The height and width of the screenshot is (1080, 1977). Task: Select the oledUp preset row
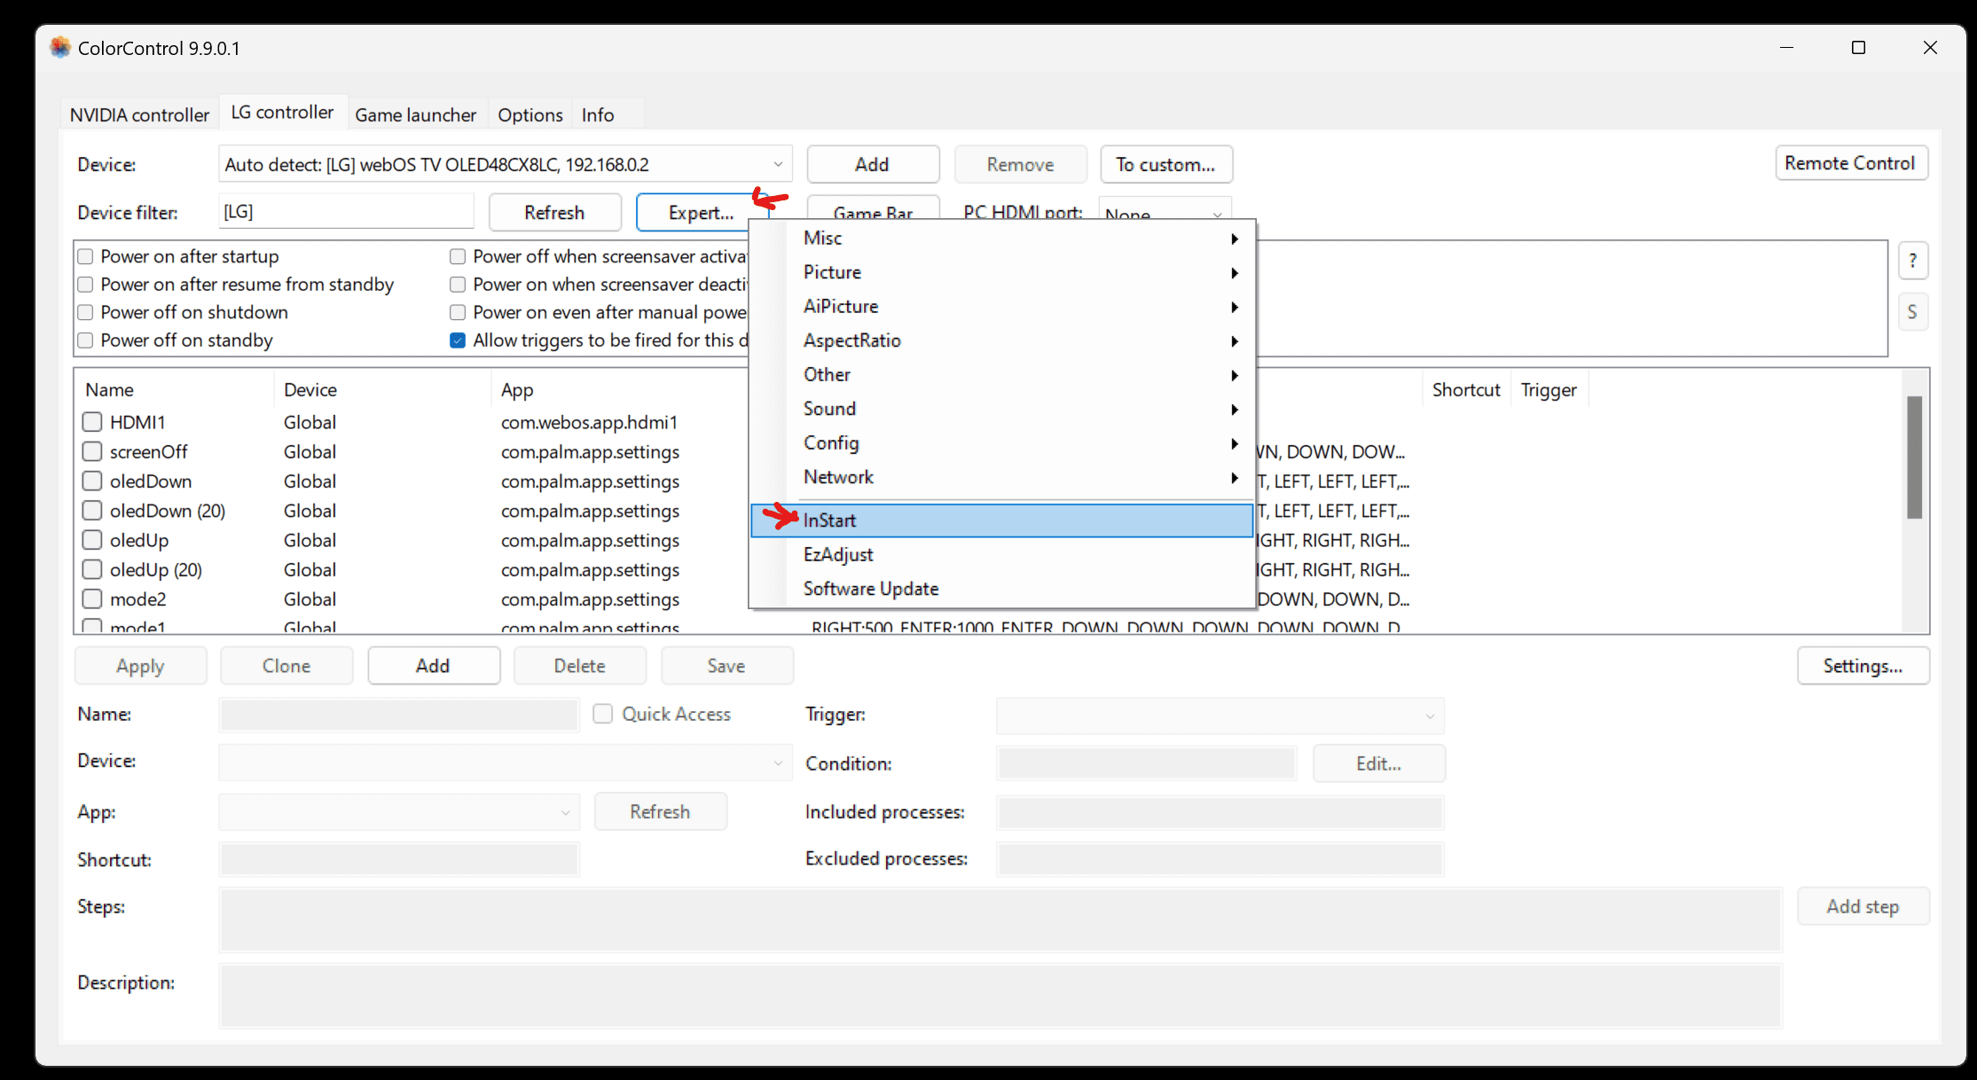pos(139,540)
